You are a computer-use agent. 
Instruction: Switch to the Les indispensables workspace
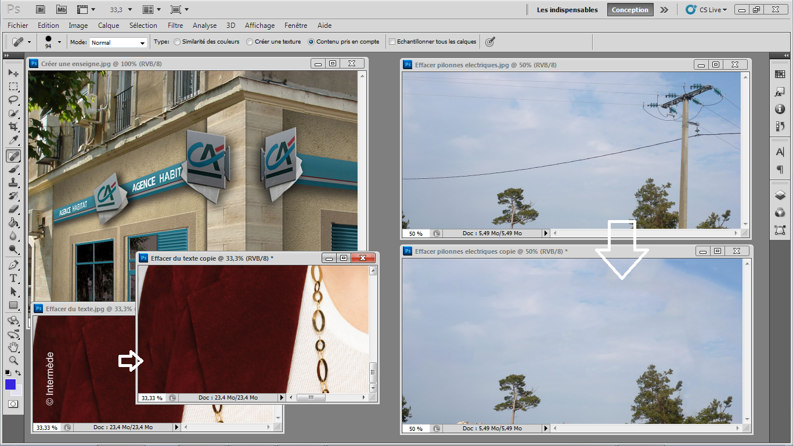567,10
